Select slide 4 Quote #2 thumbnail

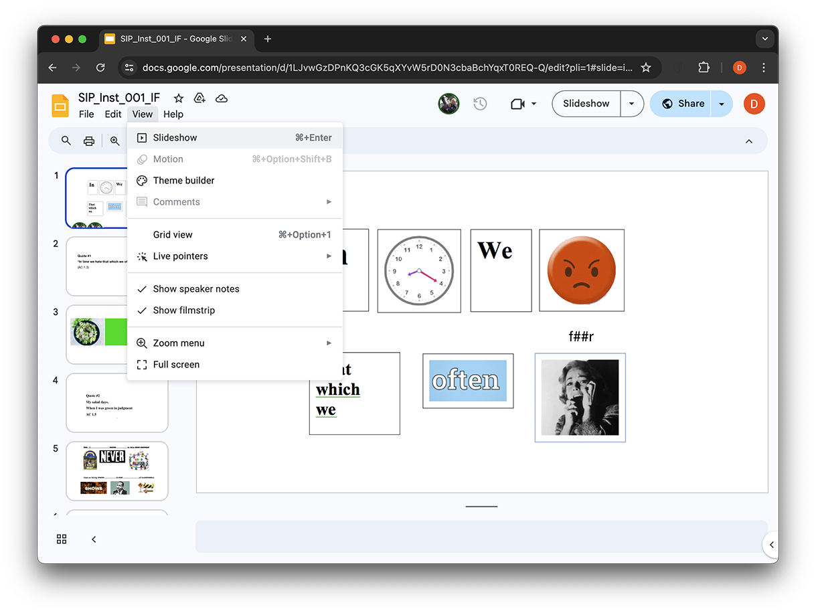(x=117, y=403)
